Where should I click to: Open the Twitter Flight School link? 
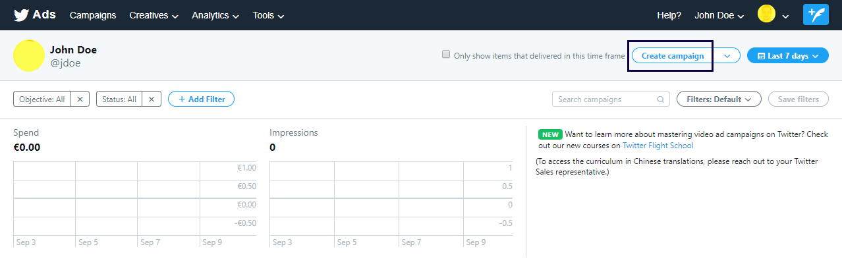(658, 146)
